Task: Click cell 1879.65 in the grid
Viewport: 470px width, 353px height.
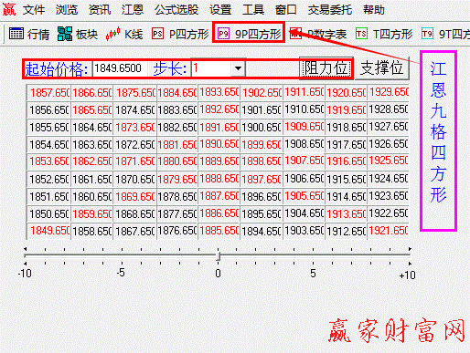Action: (x=177, y=180)
